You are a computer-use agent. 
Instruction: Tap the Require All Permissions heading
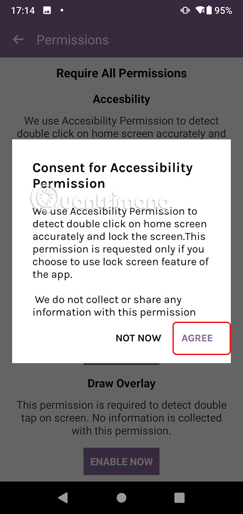coord(122,73)
